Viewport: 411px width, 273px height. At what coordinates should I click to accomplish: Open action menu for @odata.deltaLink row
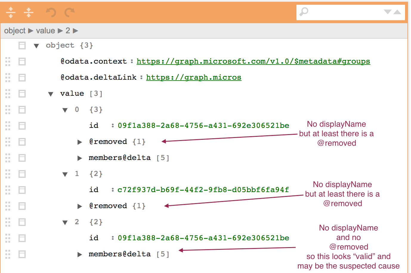pos(22,78)
